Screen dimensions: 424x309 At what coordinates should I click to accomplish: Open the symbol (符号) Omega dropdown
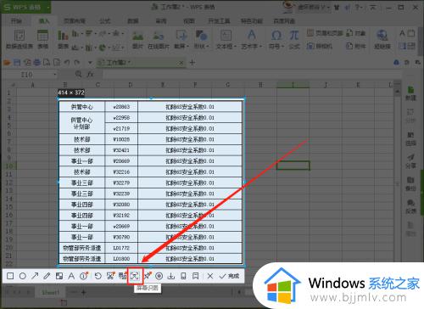tap(276, 40)
